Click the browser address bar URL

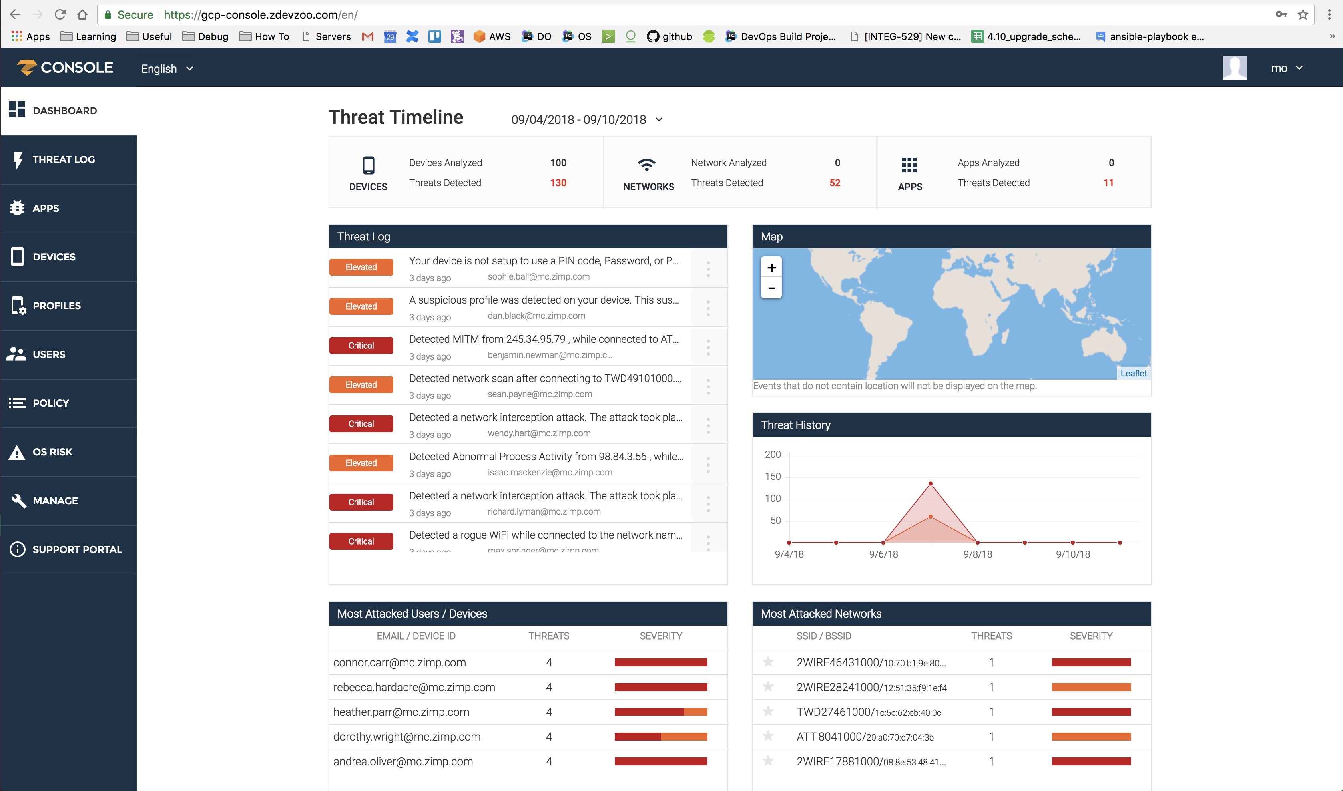pyautogui.click(x=261, y=14)
